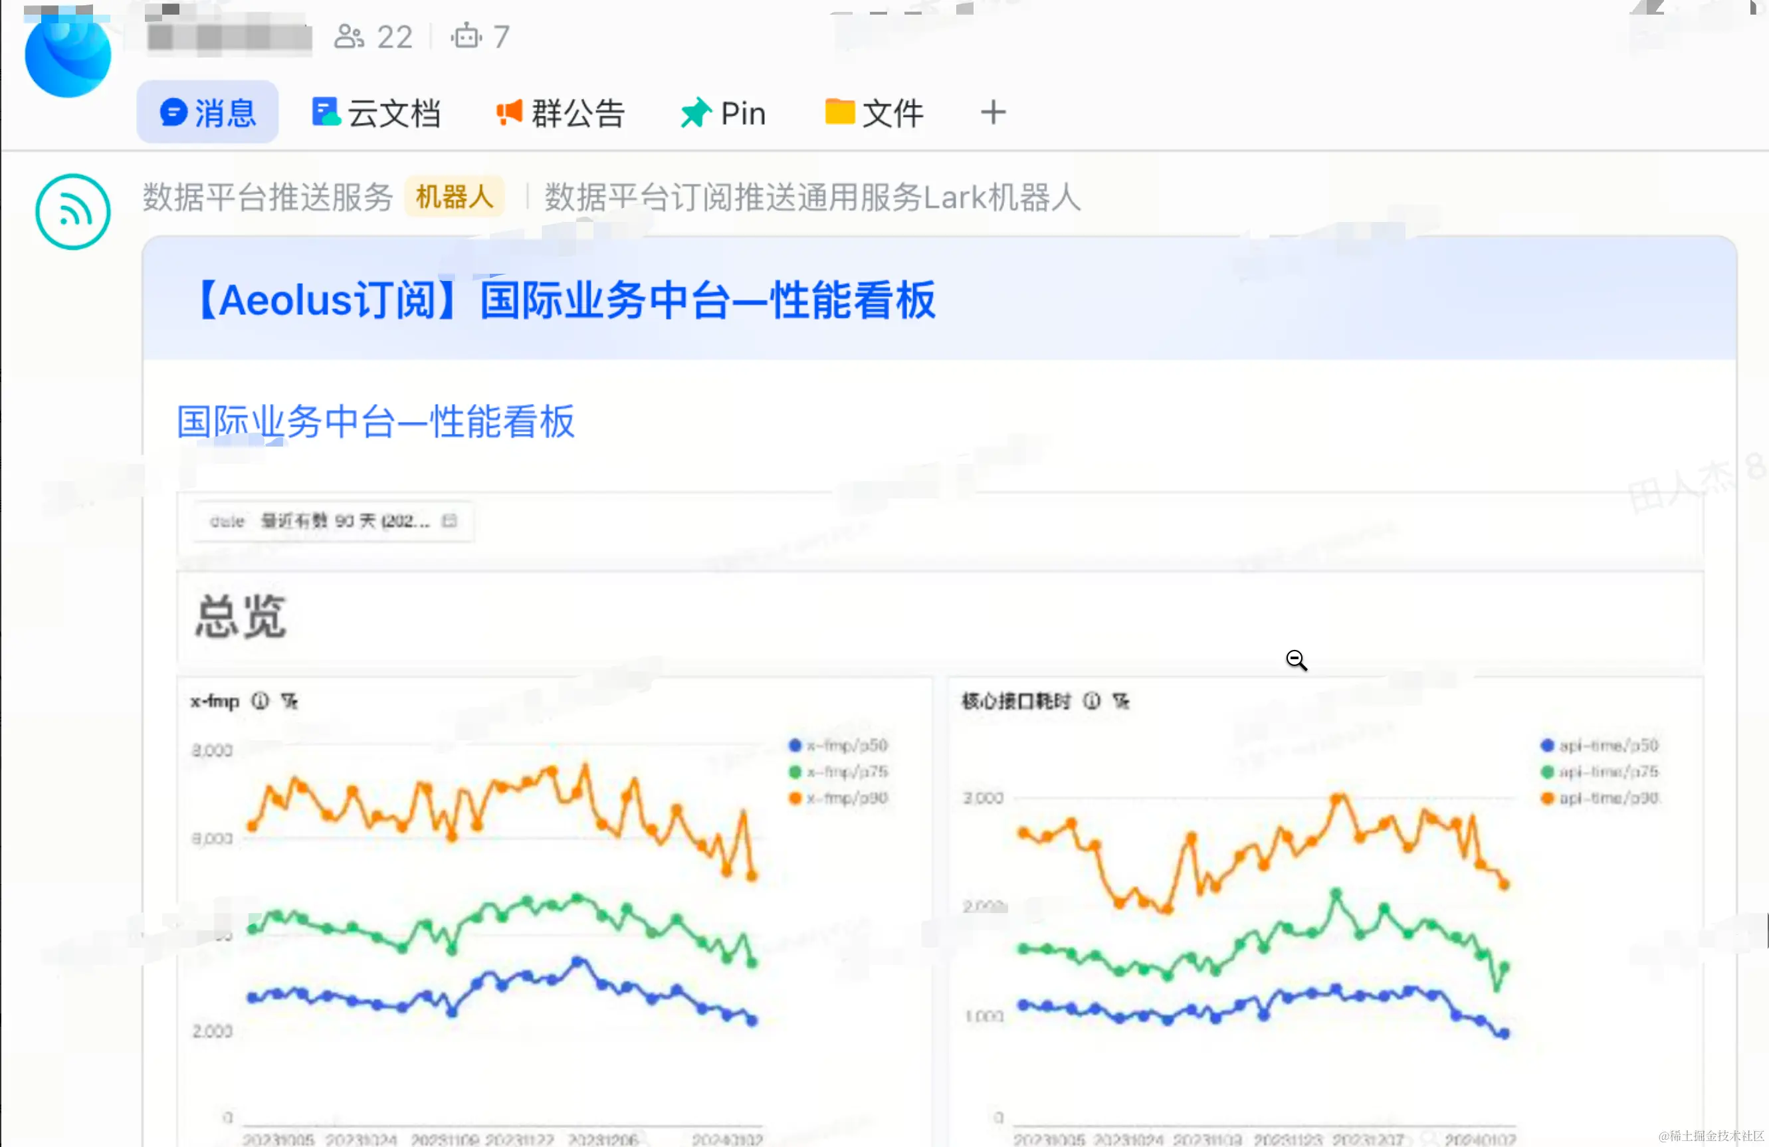Image resolution: width=1769 pixels, height=1147 pixels.
Task: Toggle api-time/p90 legend series
Action: click(1600, 798)
